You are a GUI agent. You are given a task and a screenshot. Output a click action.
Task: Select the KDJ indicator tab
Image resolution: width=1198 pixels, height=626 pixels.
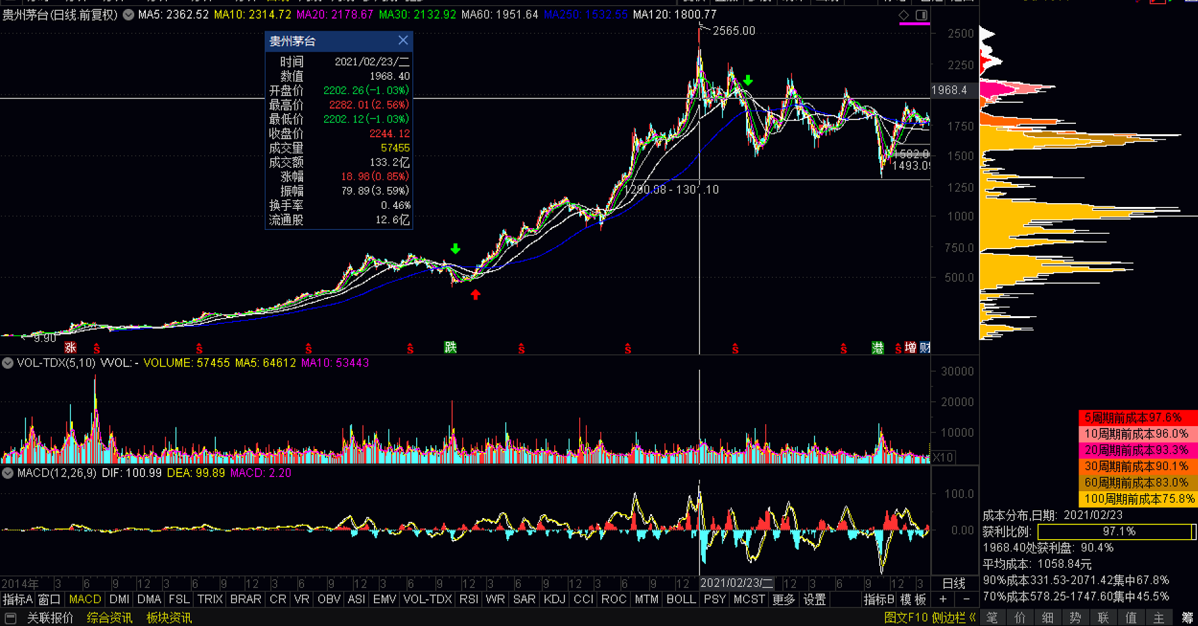click(x=554, y=600)
